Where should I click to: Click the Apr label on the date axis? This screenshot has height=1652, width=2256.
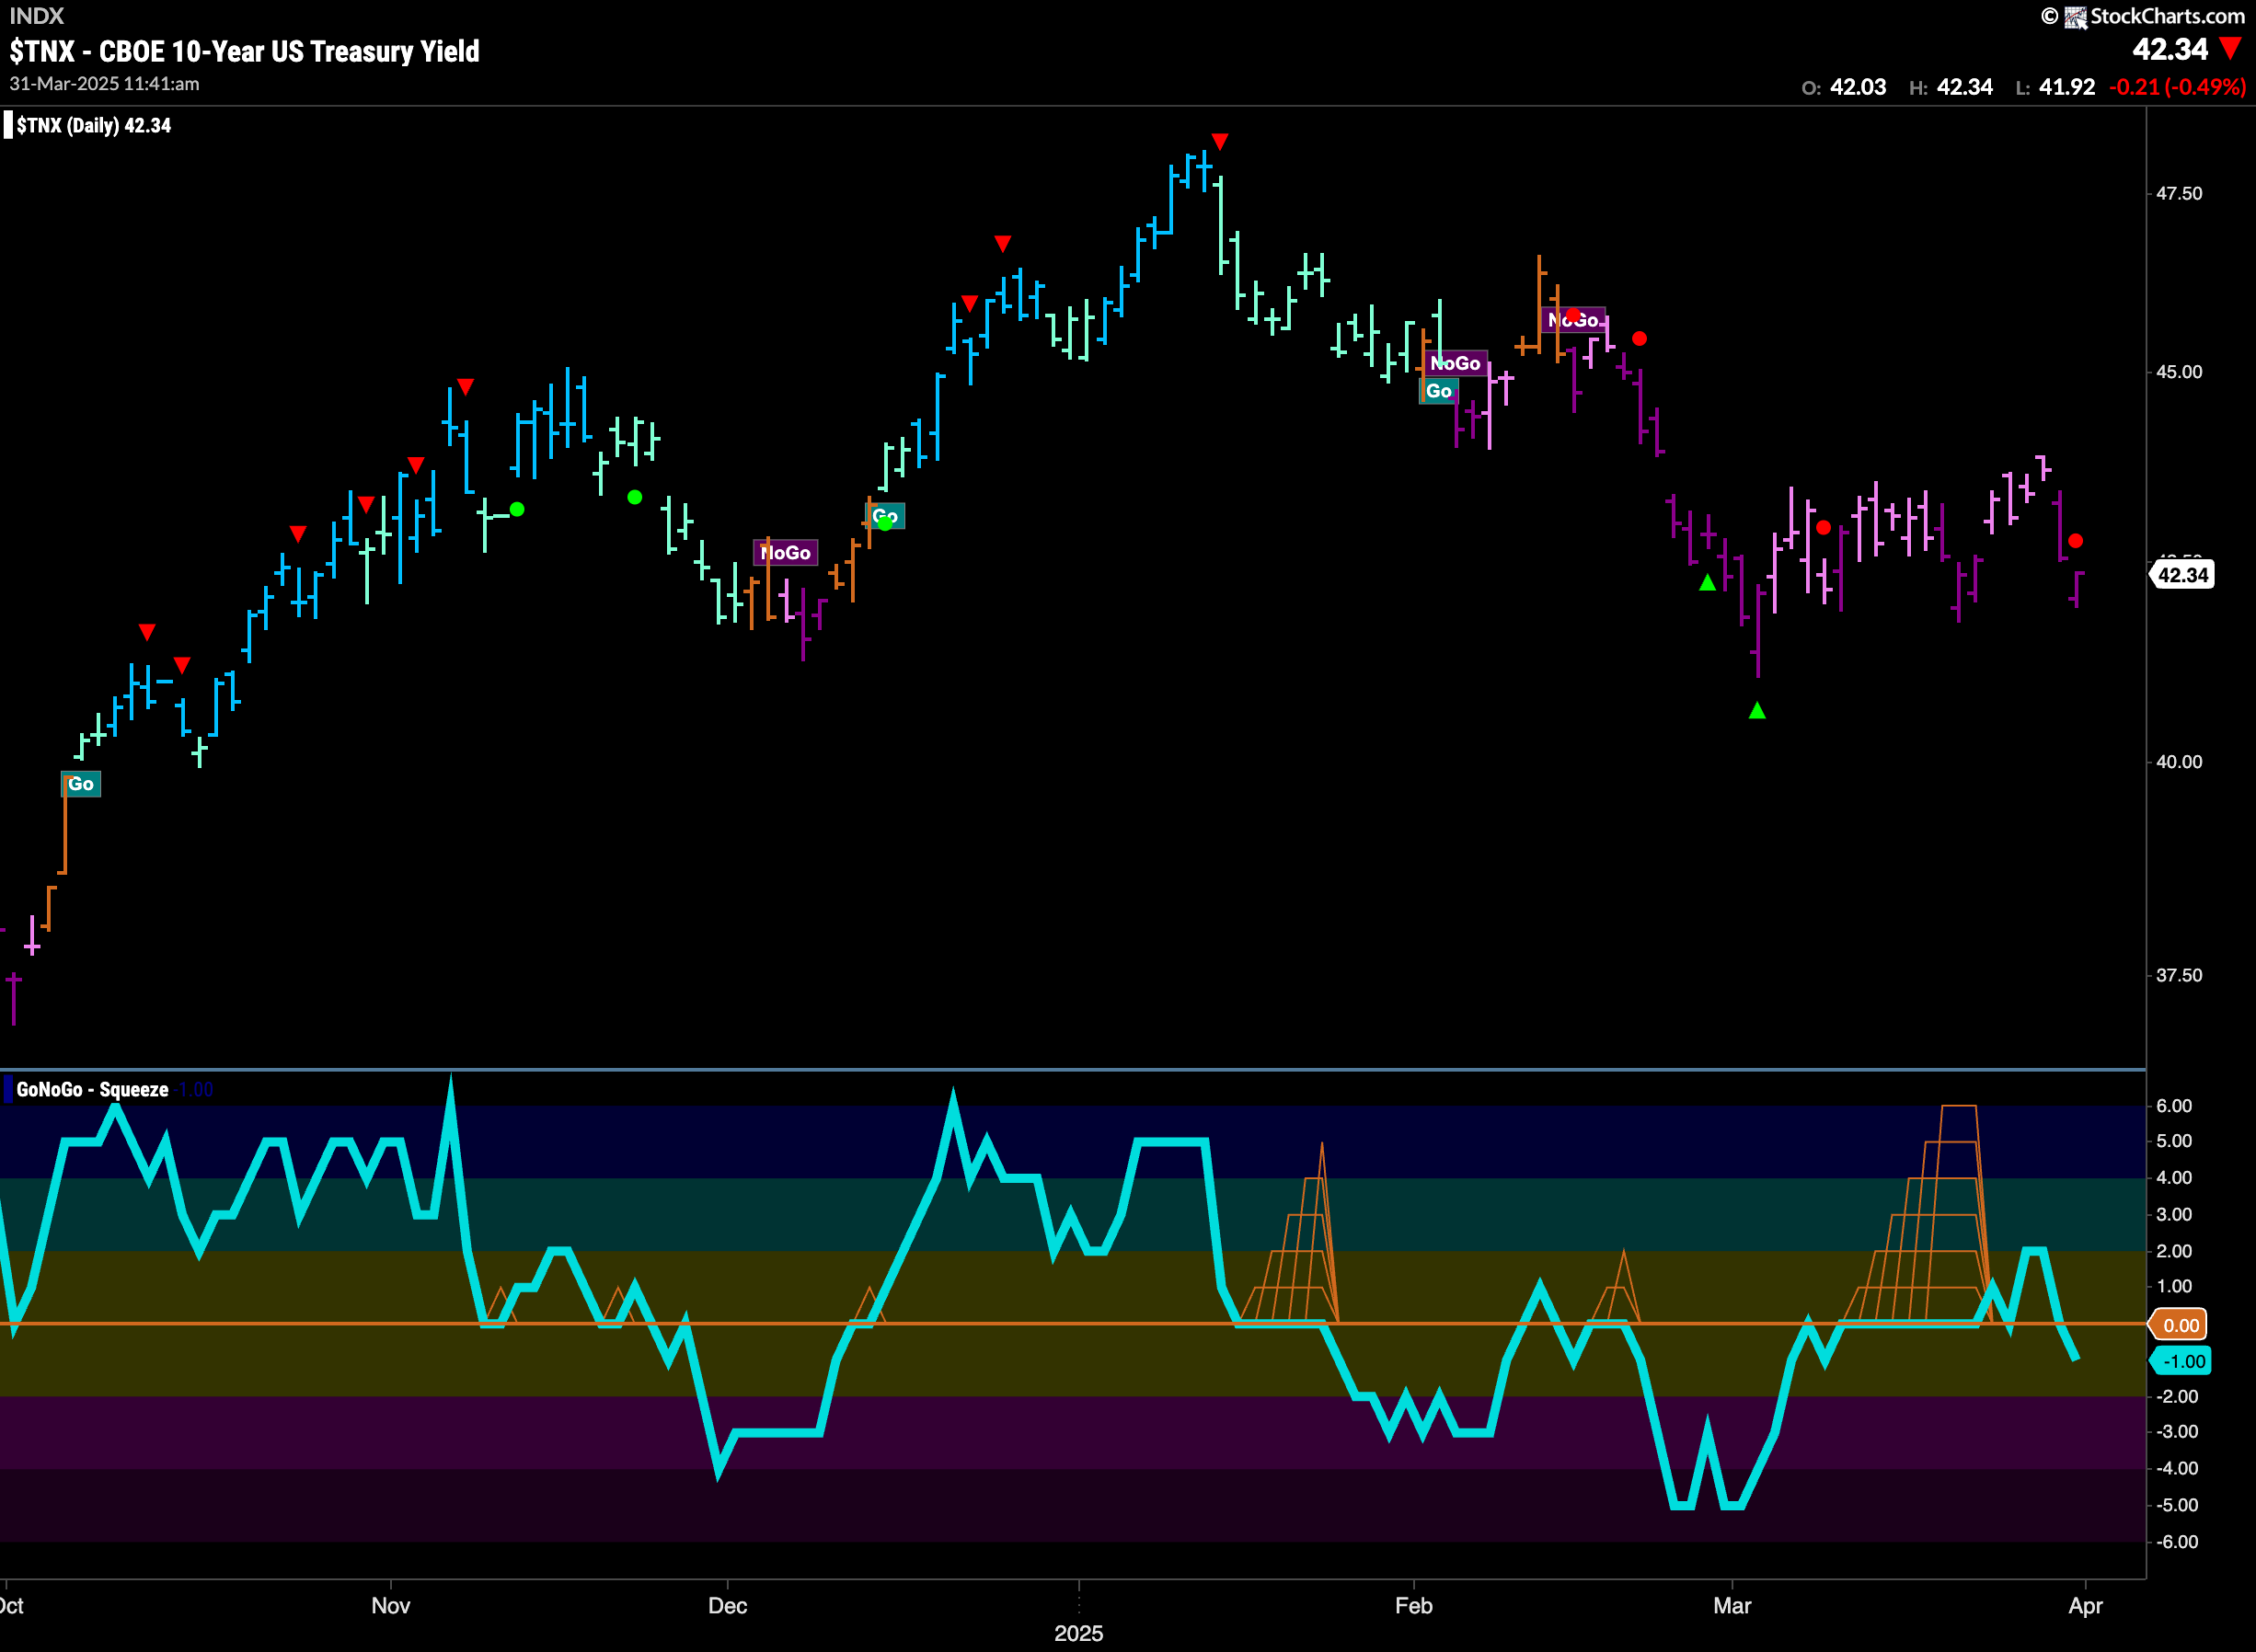(x=2085, y=1605)
